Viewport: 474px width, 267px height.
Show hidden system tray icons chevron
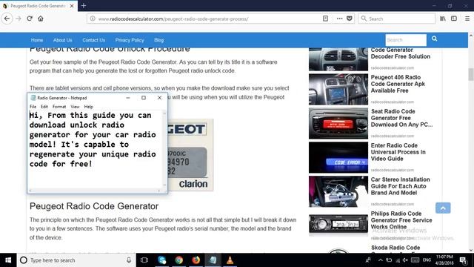380,260
